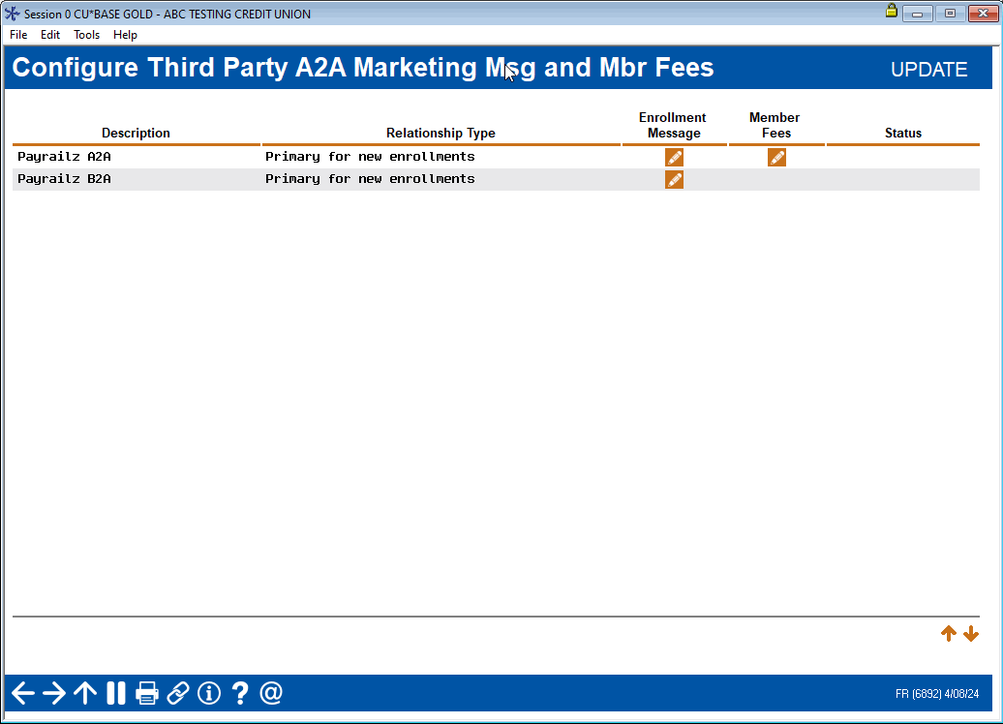Image resolution: width=1003 pixels, height=724 pixels.
Task: Open the Tools menu
Action: [x=86, y=35]
